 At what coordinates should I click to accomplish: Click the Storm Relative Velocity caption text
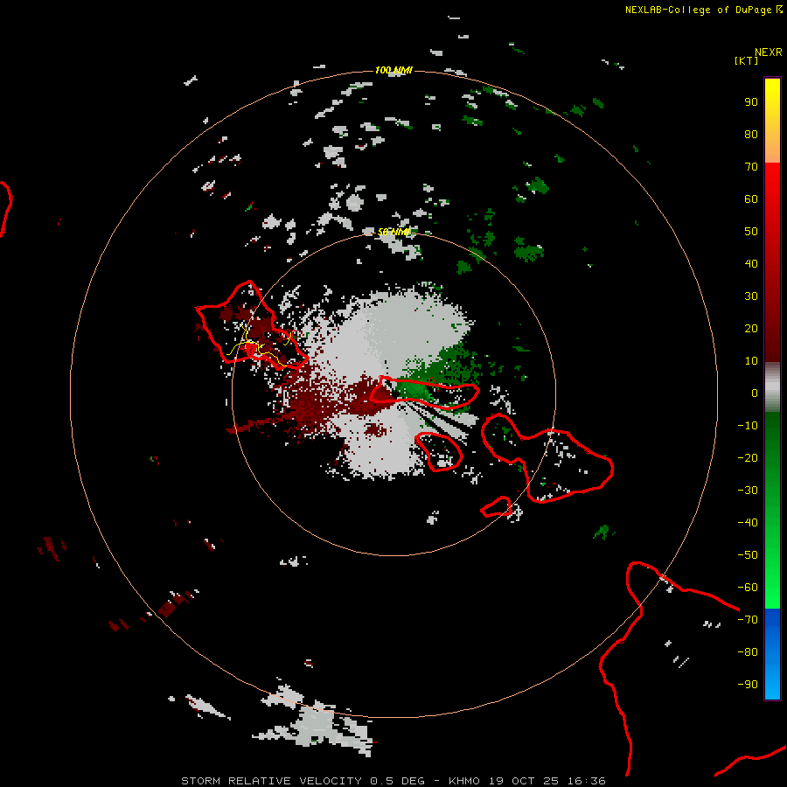pos(393,781)
